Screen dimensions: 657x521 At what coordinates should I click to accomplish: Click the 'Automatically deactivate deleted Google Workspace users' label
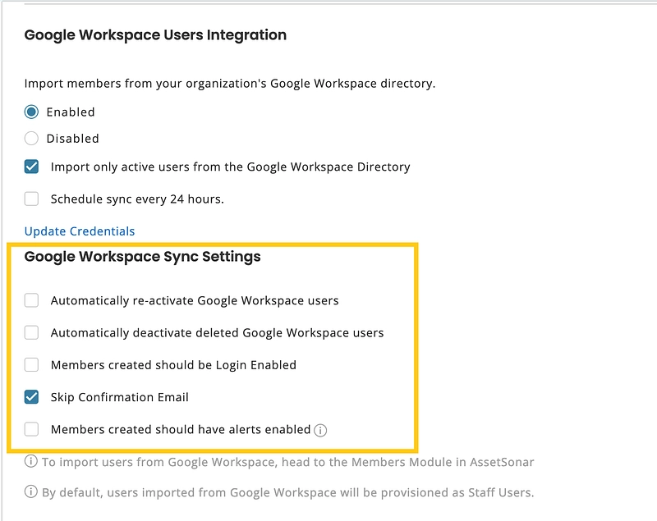click(x=217, y=332)
